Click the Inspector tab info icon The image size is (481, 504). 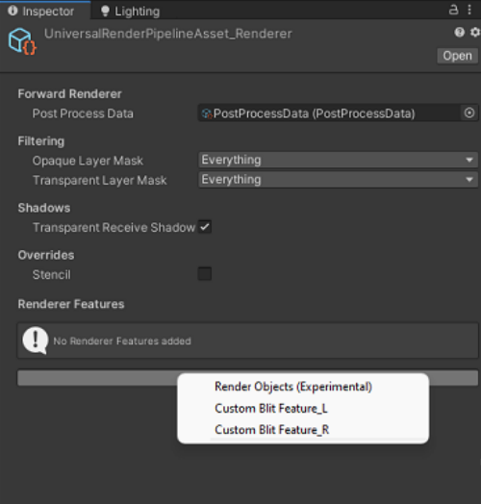pos(13,11)
